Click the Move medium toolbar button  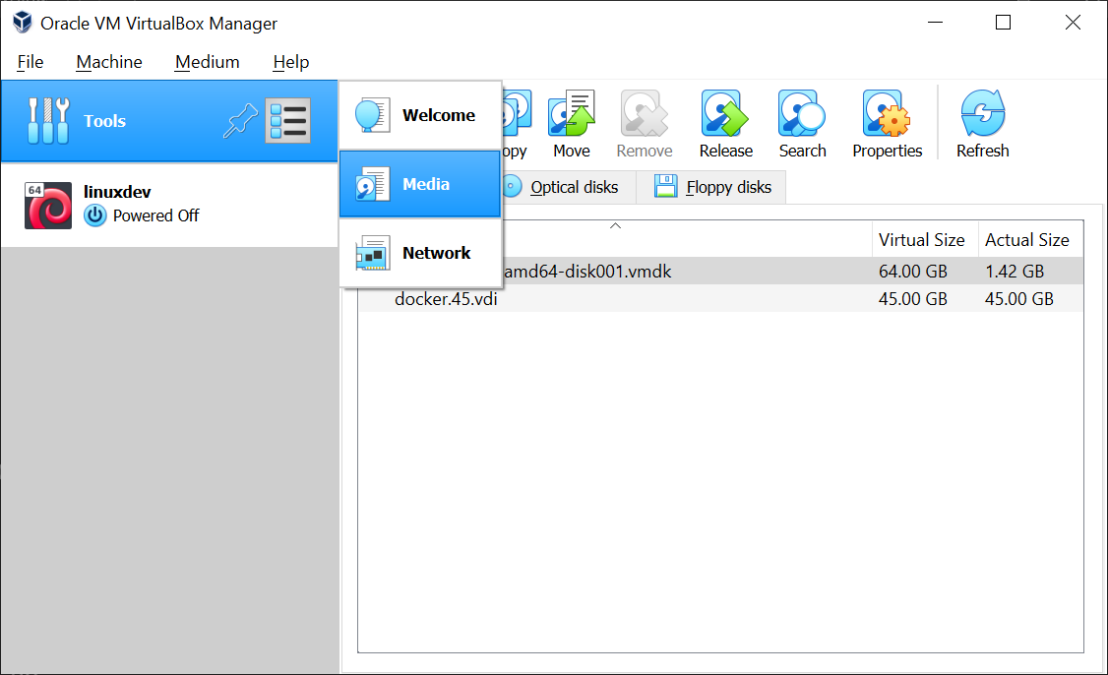click(x=571, y=124)
